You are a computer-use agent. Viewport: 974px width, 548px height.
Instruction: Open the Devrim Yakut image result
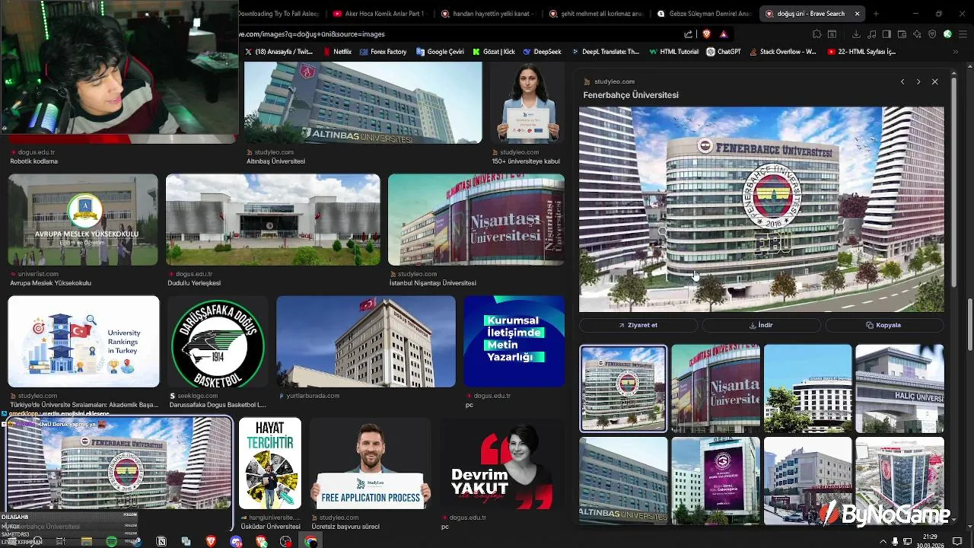(502, 464)
